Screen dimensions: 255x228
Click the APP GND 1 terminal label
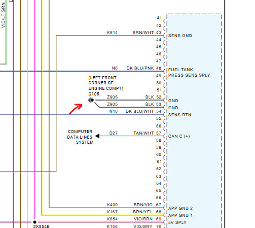click(x=180, y=215)
